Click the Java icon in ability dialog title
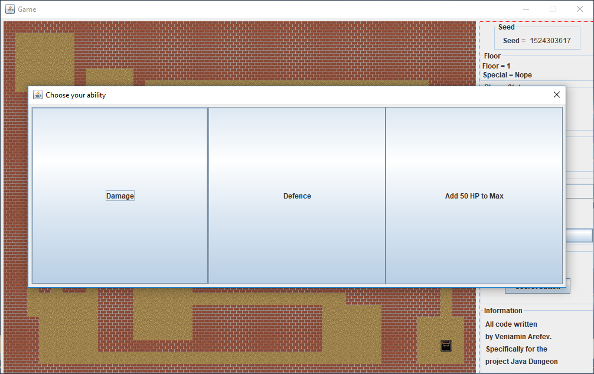 [x=38, y=95]
